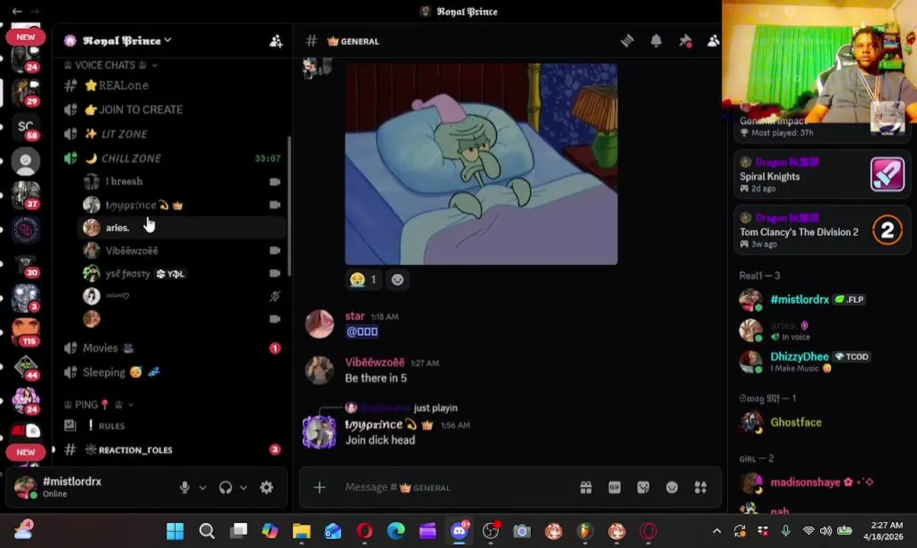Image resolution: width=917 pixels, height=548 pixels.
Task: Open the GIF picker
Action: [615, 487]
